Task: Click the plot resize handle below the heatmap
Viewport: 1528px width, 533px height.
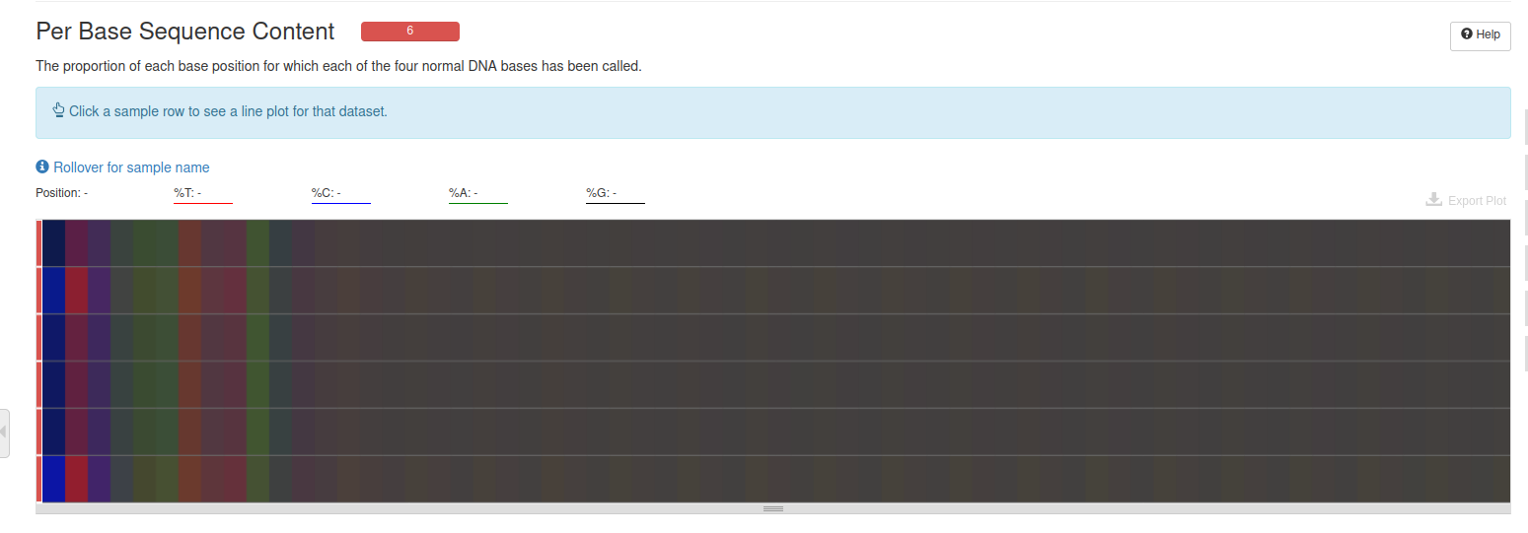Action: 773,508
